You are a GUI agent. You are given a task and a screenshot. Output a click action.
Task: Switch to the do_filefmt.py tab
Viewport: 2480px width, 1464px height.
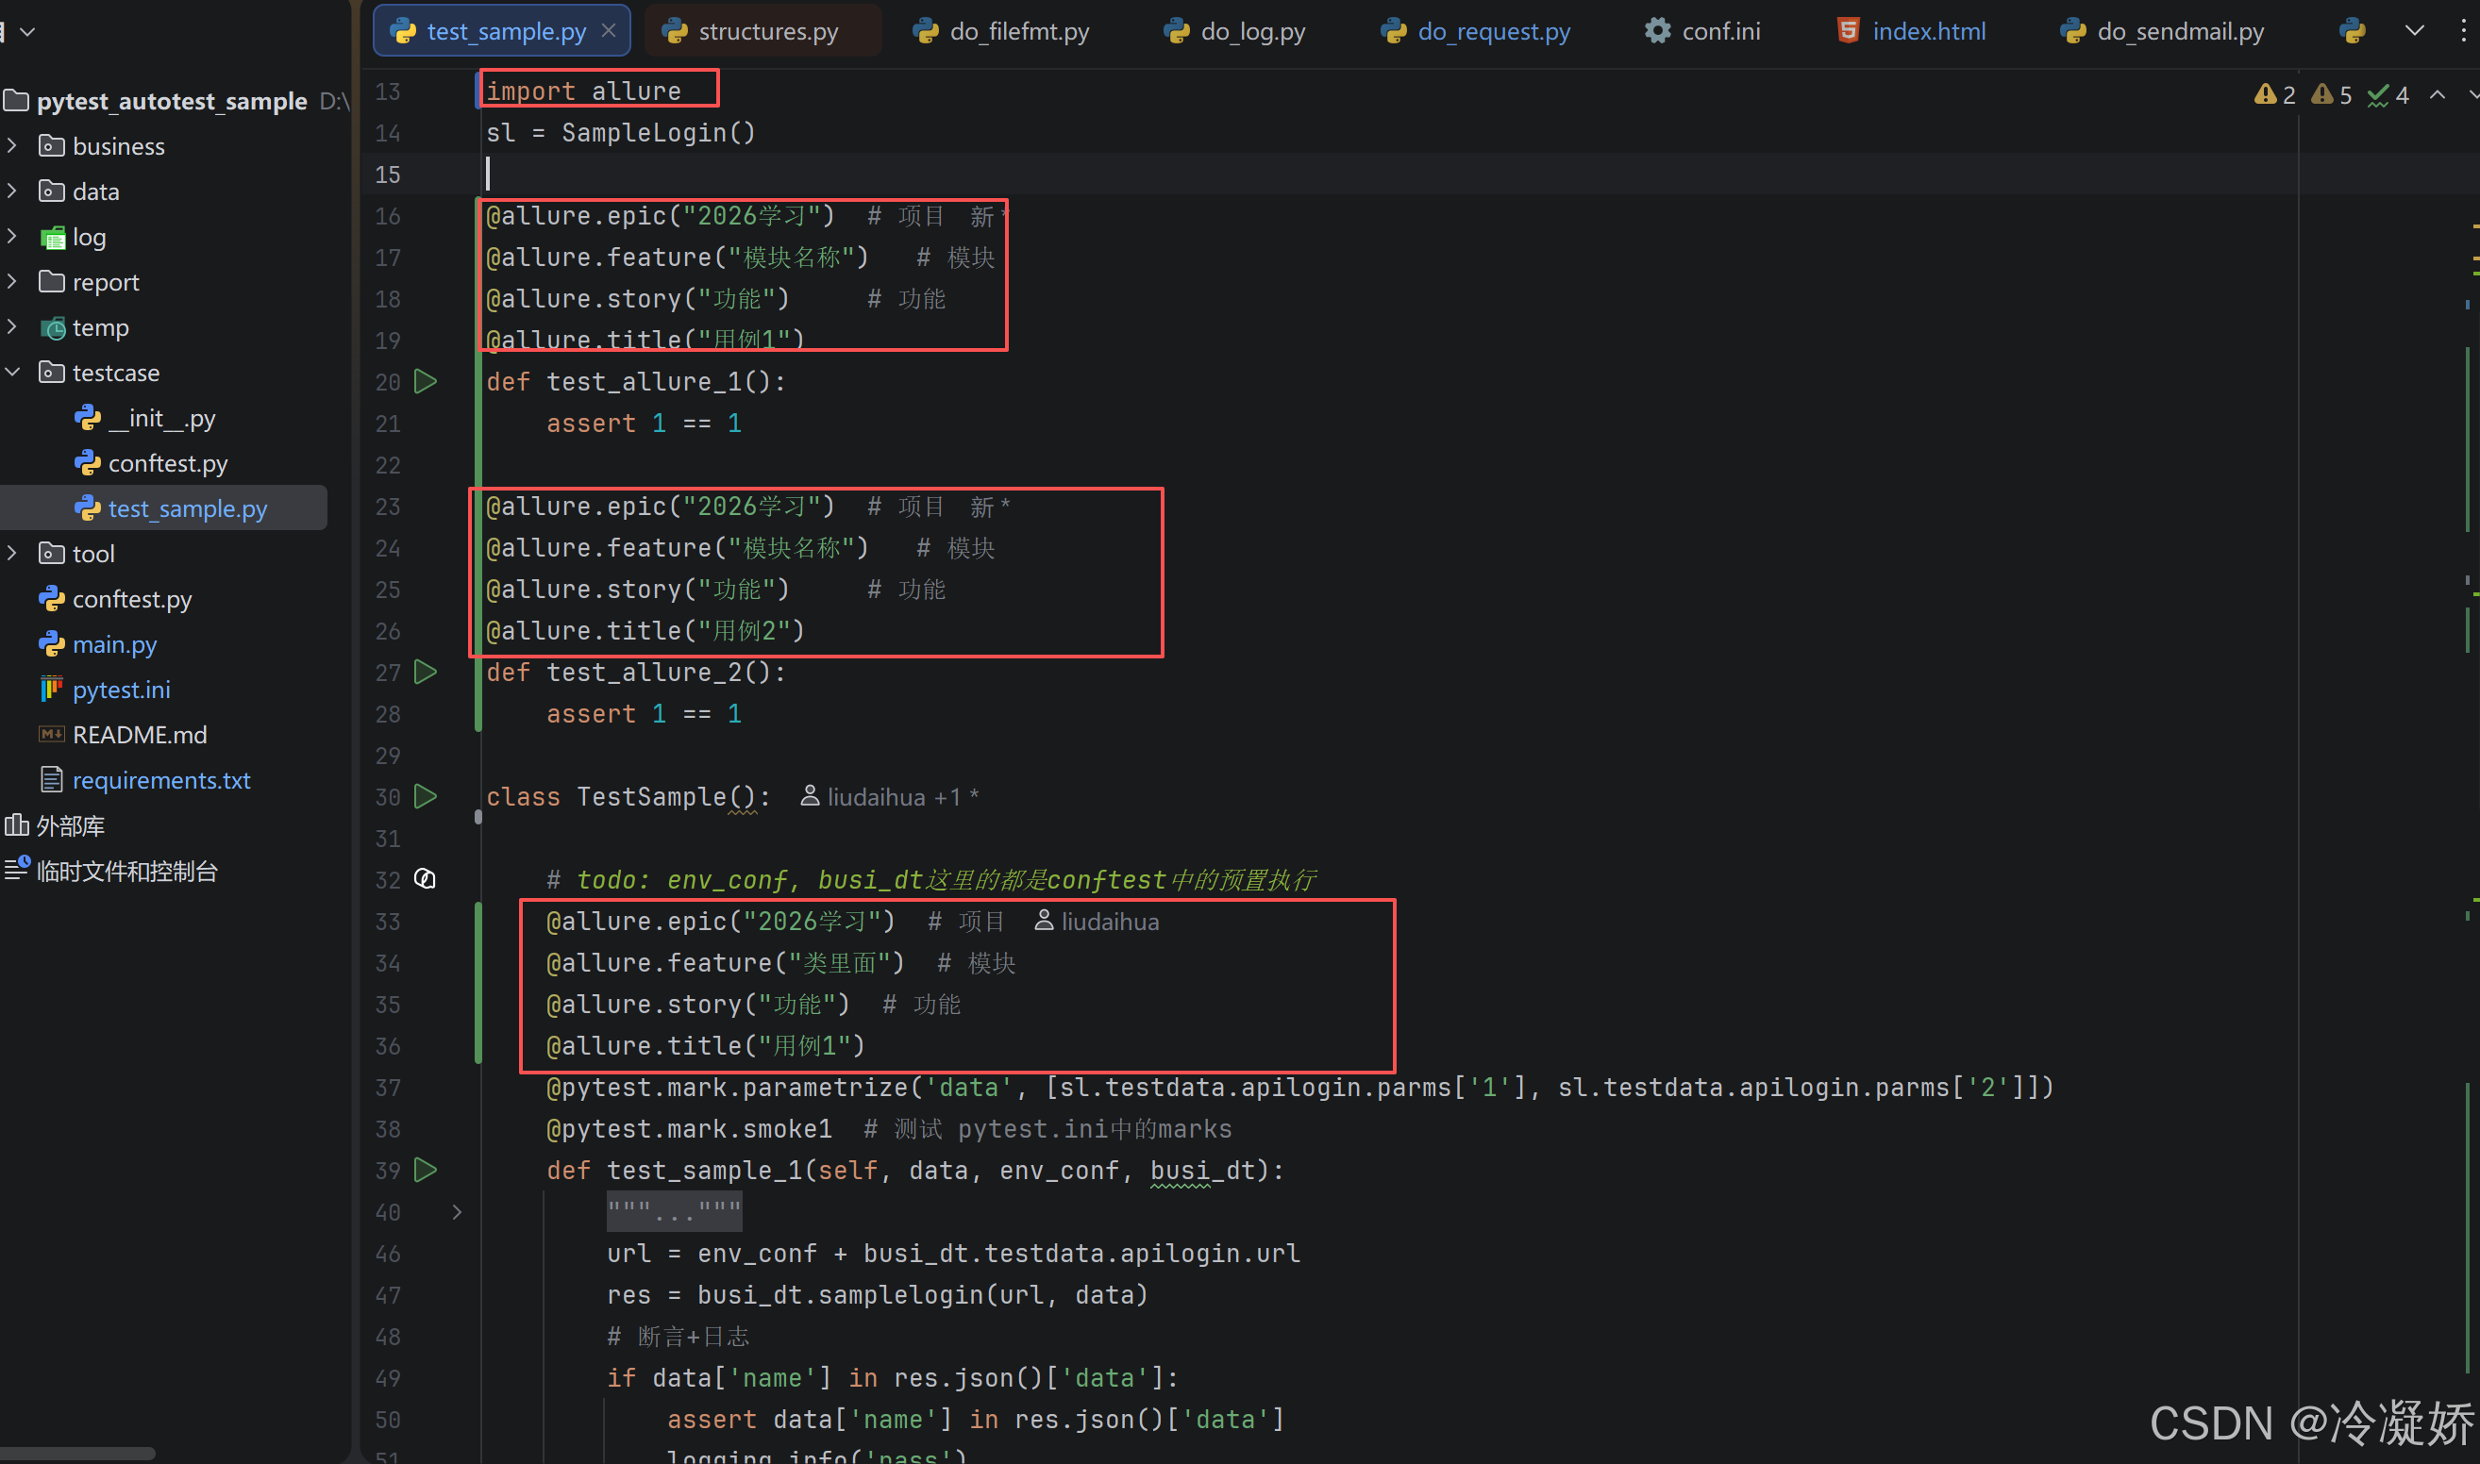tap(1001, 30)
